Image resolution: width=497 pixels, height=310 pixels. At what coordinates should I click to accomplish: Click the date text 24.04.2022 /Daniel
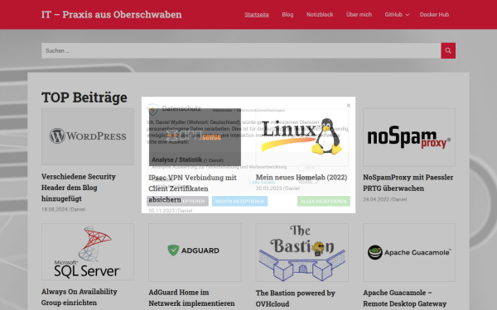385,199
